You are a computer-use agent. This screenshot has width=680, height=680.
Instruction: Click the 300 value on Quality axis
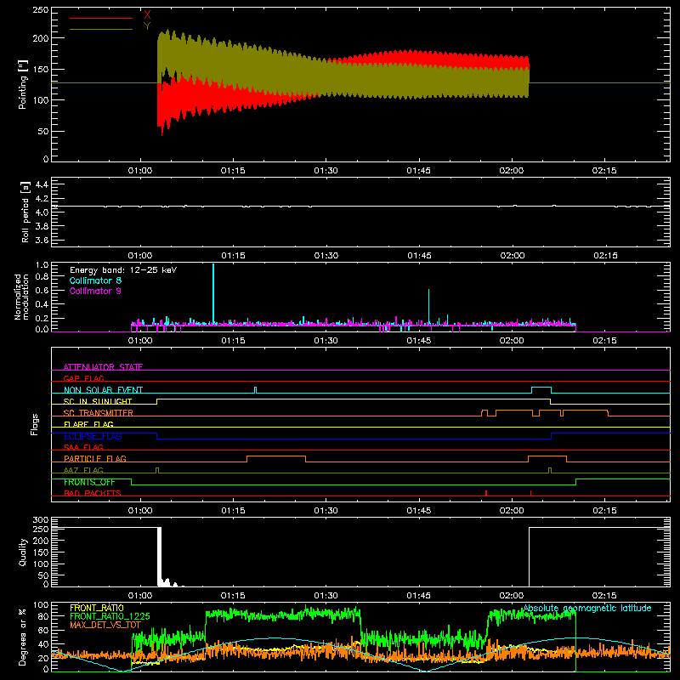pyautogui.click(x=40, y=520)
